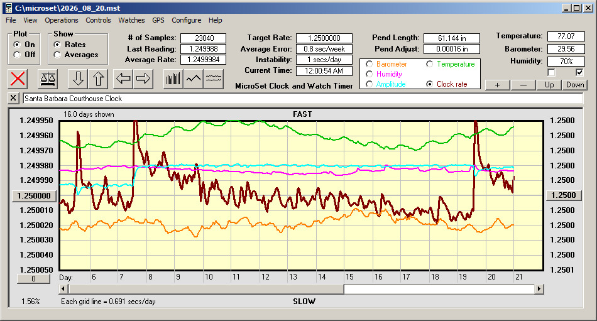This screenshot has width=597, height=321.
Task: Click the zigzag line graph icon
Action: [194, 79]
